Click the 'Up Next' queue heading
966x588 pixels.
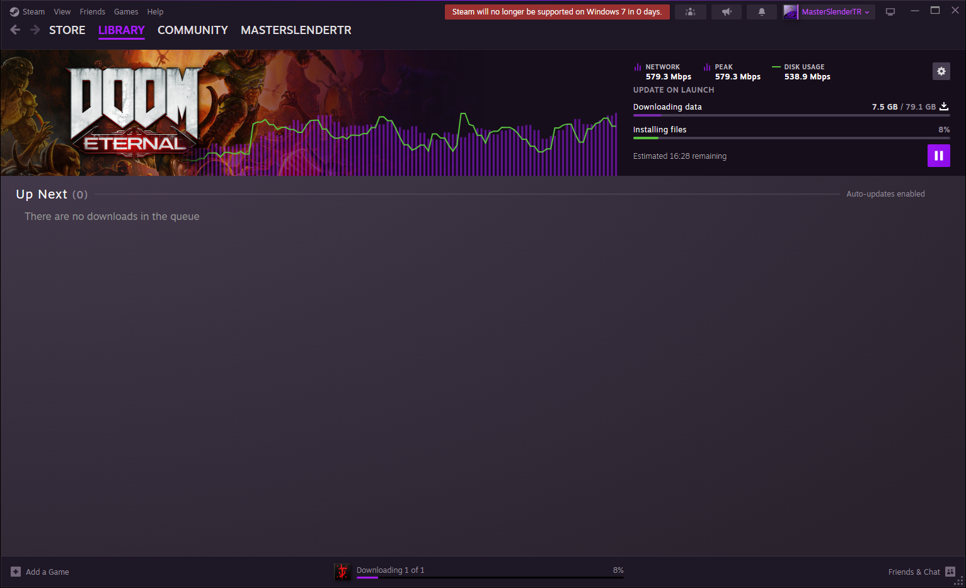point(42,194)
